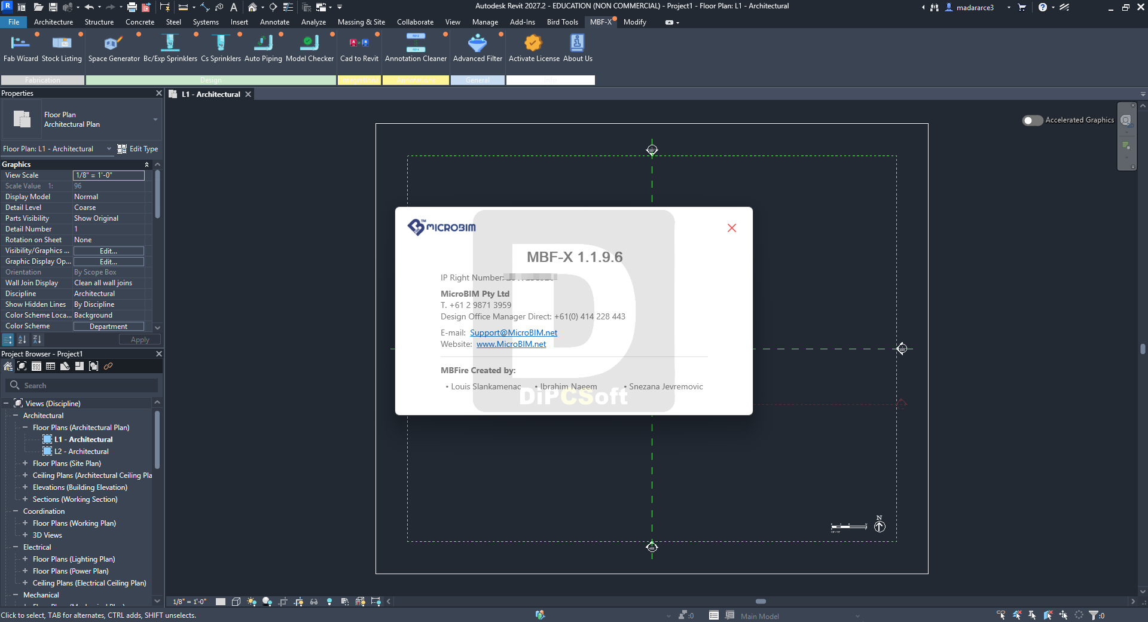This screenshot has height=622, width=1148.
Task: Open the default 3D view house icon
Action: 252,7
